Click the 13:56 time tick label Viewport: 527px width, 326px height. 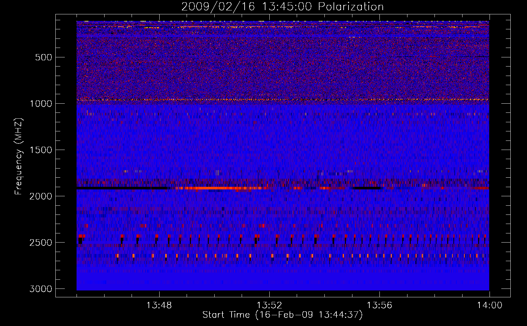tap(379, 305)
